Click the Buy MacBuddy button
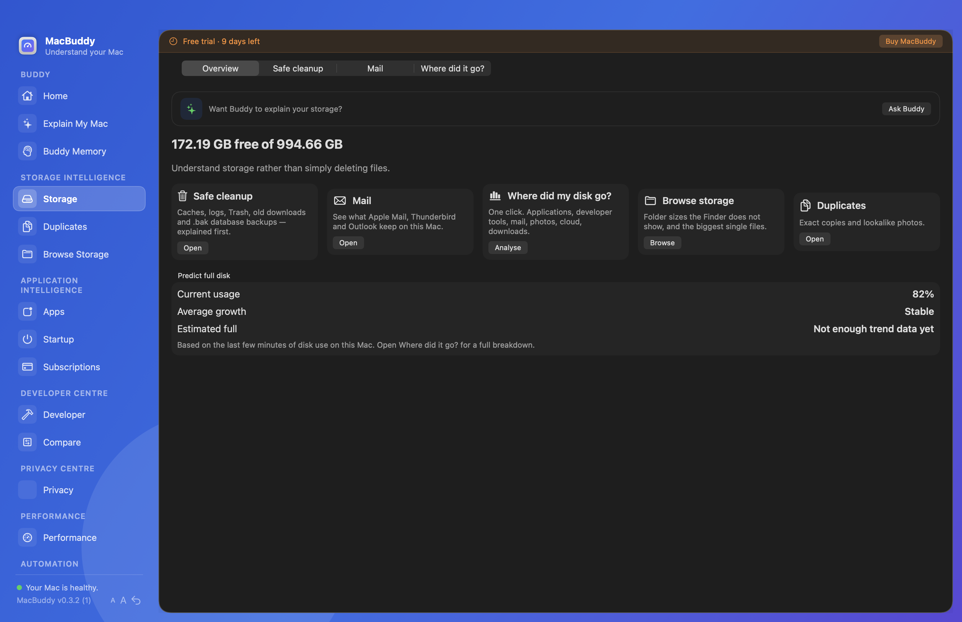This screenshot has width=962, height=622. 910,41
